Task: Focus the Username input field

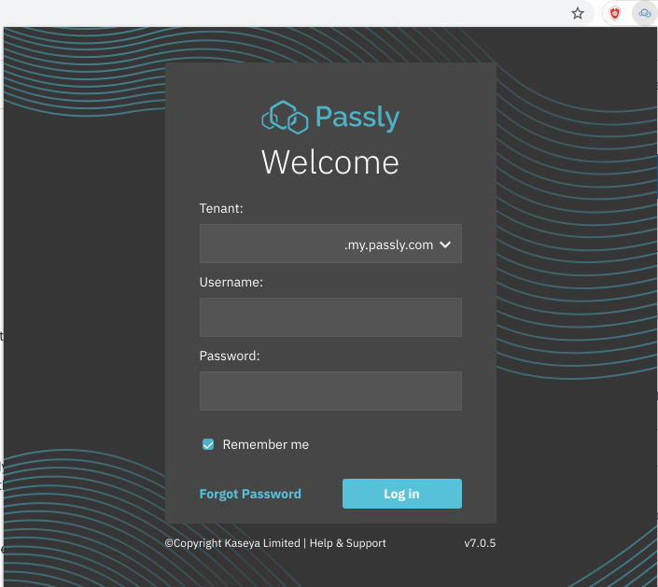Action: click(330, 317)
